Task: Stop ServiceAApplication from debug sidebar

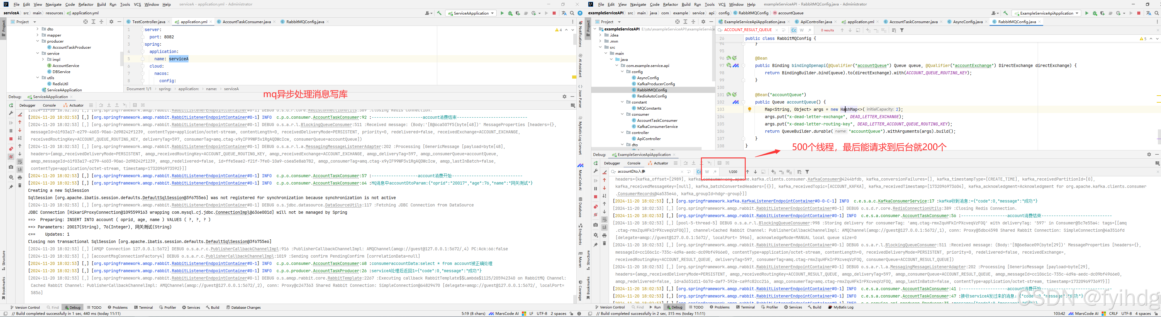Action: tap(11, 139)
